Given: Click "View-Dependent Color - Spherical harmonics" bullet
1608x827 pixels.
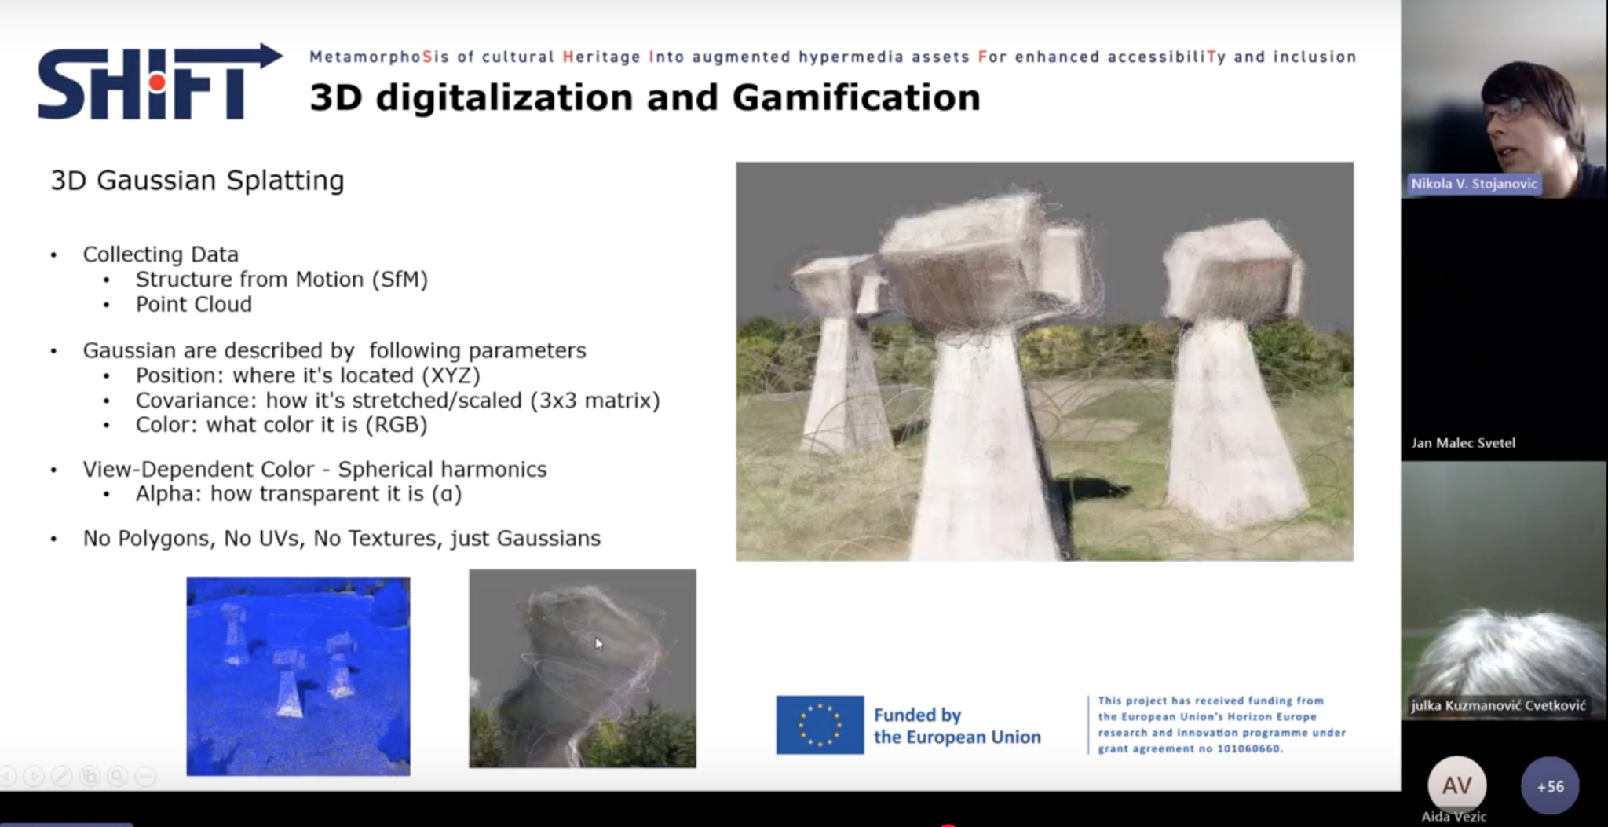Looking at the screenshot, I should [x=315, y=470].
